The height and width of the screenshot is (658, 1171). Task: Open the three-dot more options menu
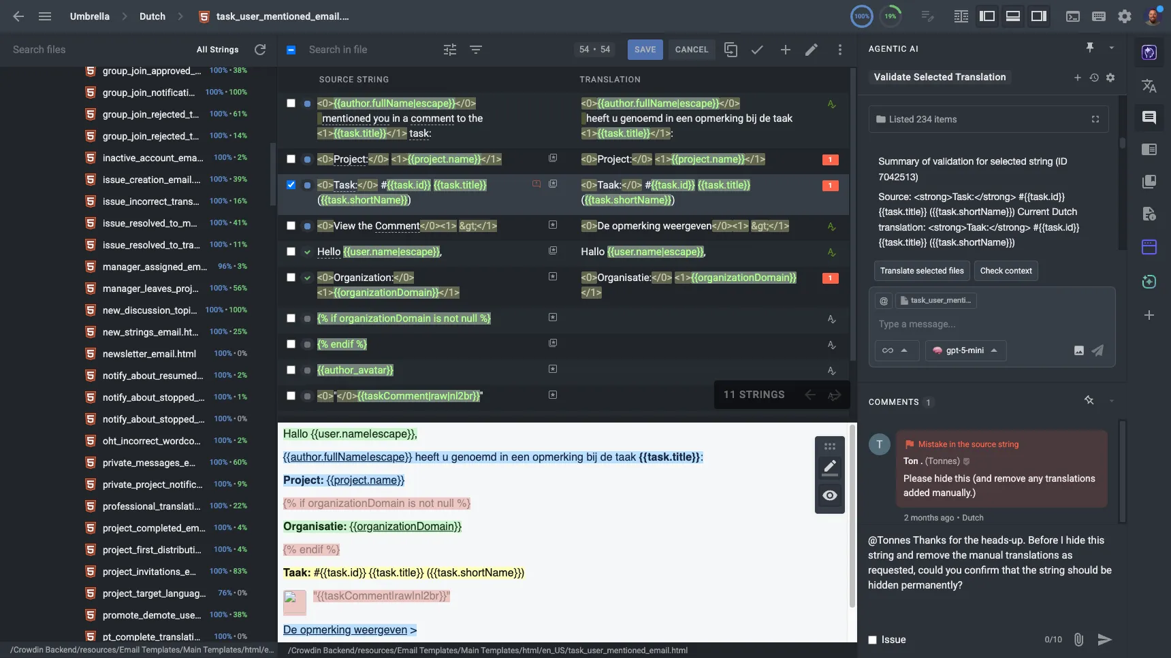(840, 50)
